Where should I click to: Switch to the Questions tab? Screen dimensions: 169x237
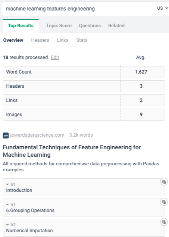click(90, 26)
